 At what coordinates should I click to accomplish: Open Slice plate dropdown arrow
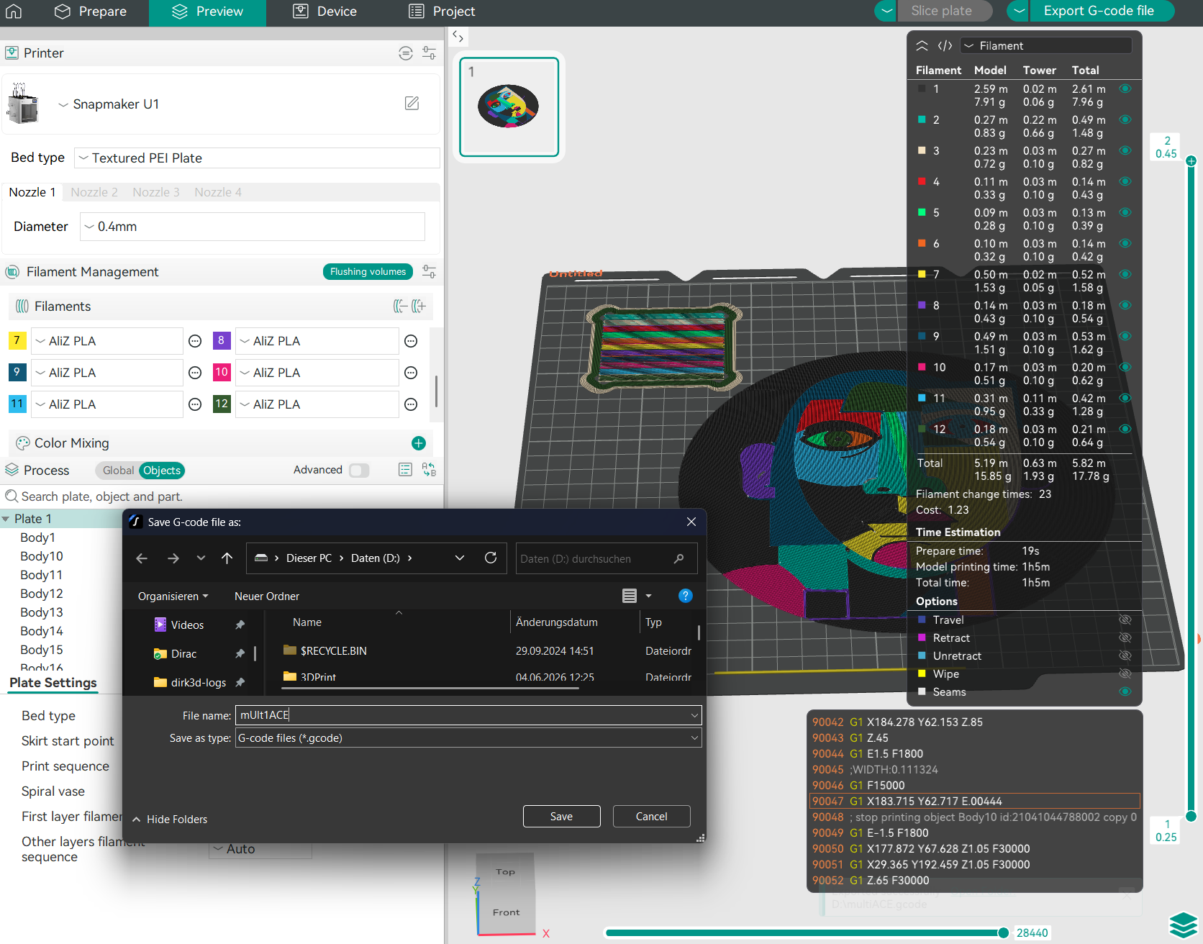click(x=886, y=11)
